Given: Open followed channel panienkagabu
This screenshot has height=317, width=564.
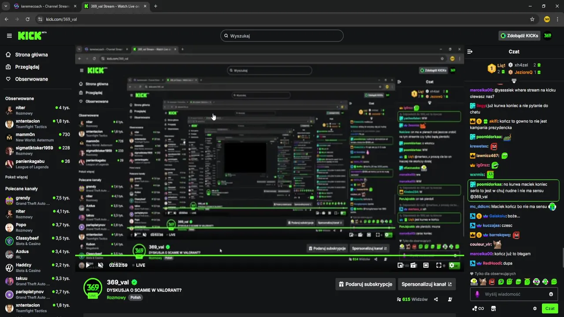Looking at the screenshot, I should point(37,164).
